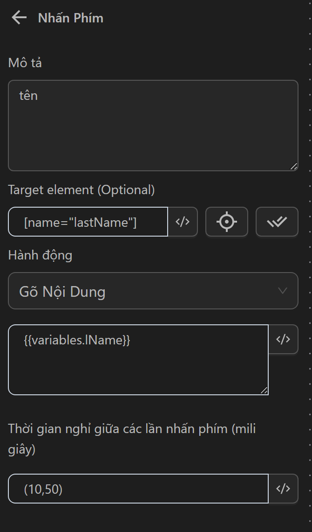
Task: Click the Nhấn Phím panel title
Action: point(71,18)
